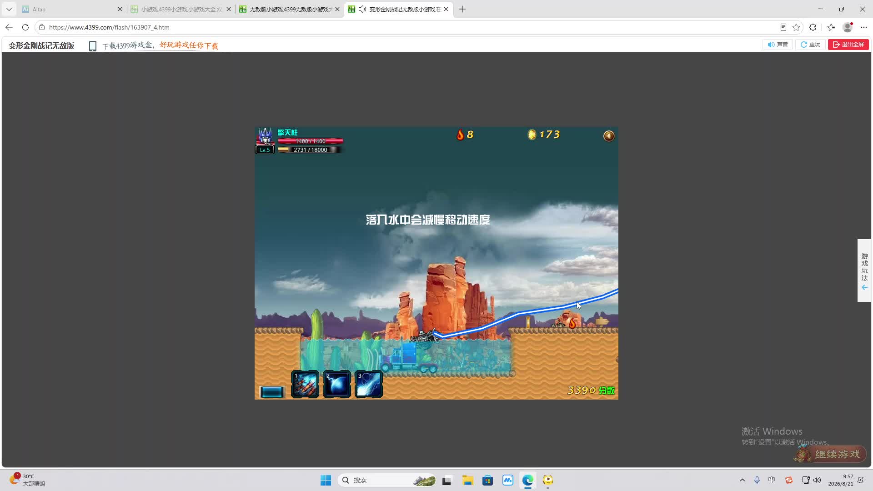Screen dimensions: 873x491
Task: Open File Explorer from taskbar
Action: [x=468, y=480]
